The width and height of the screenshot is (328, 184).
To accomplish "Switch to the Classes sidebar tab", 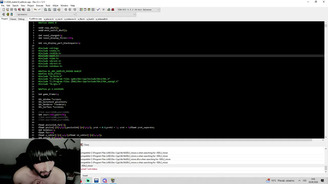I will point(13,19).
